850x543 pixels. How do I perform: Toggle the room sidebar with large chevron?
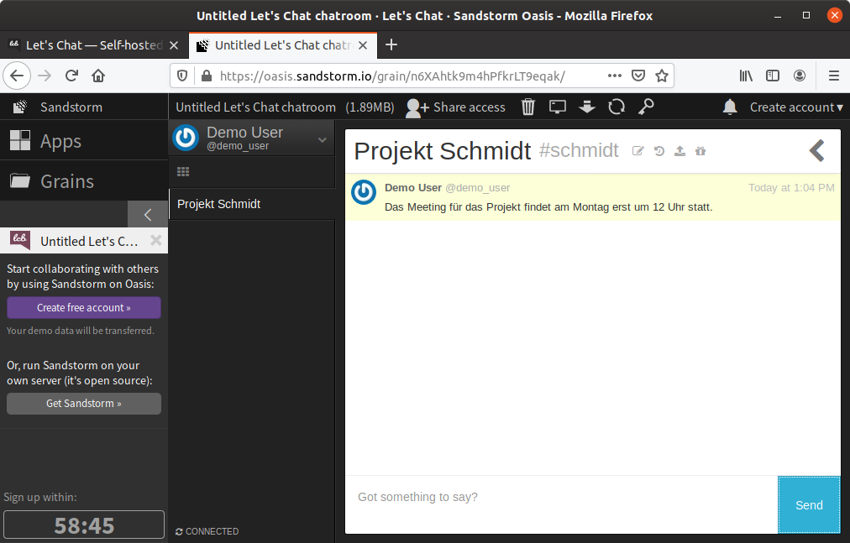click(816, 150)
